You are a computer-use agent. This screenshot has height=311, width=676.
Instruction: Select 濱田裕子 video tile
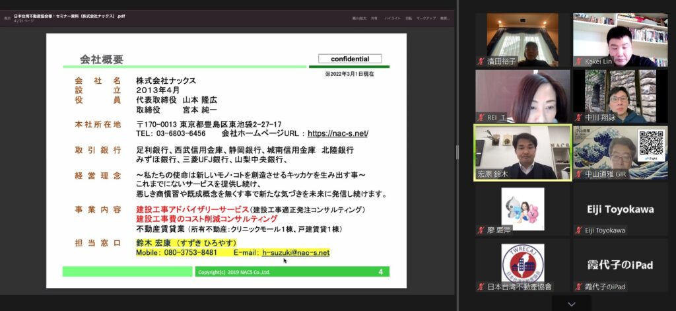[523, 40]
